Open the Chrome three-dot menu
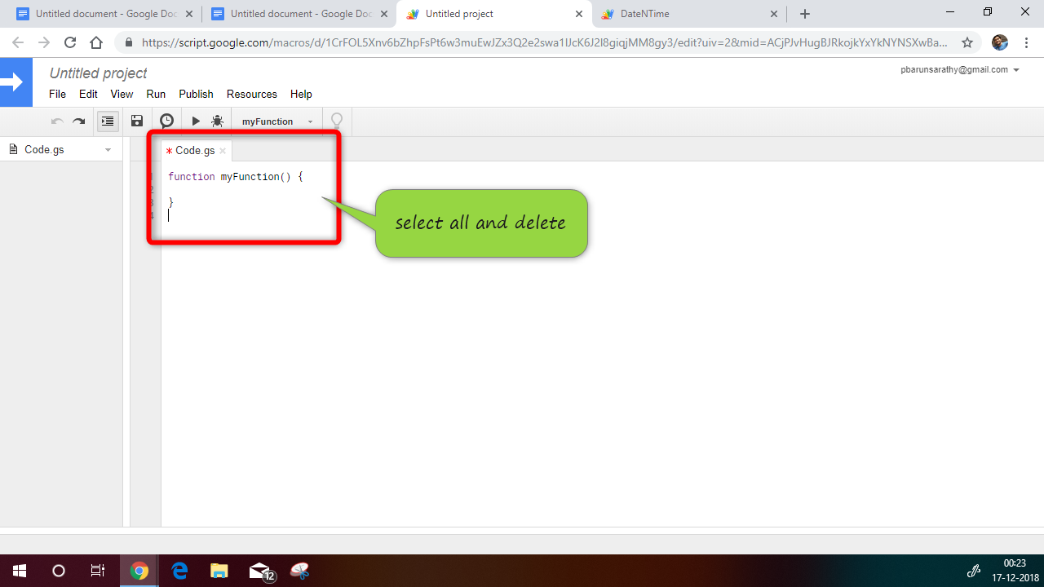Image resolution: width=1044 pixels, height=587 pixels. 1027,42
